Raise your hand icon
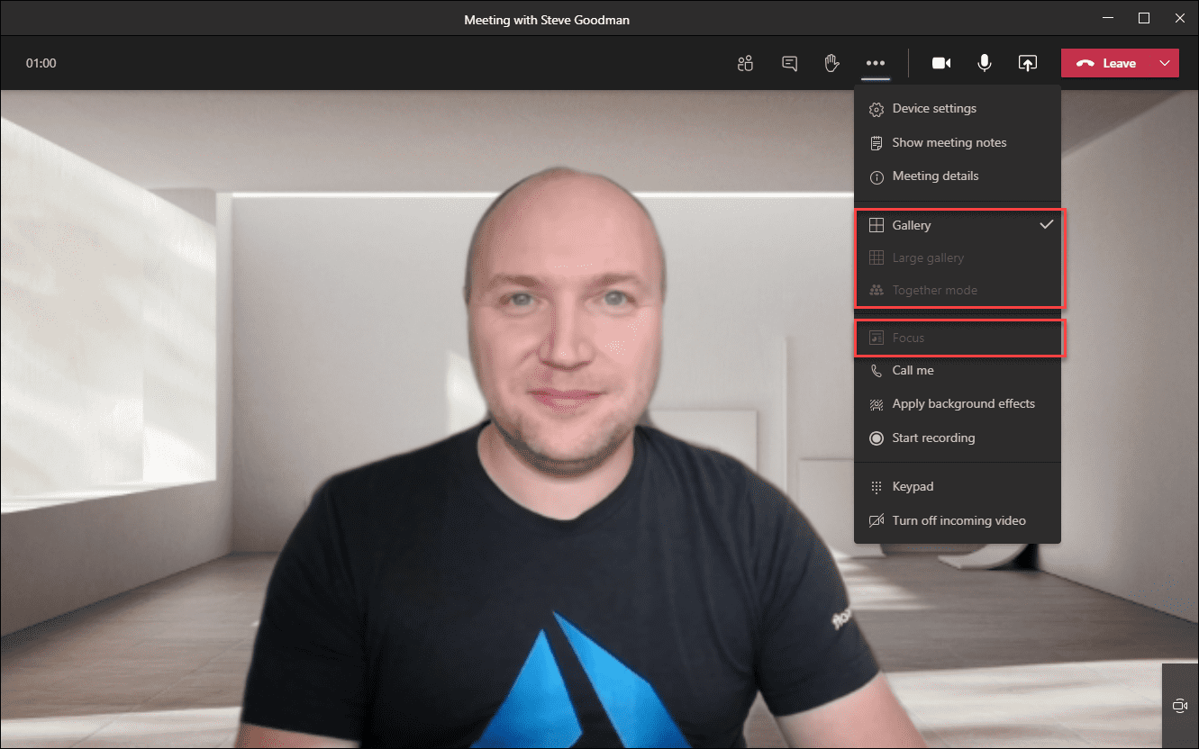The height and width of the screenshot is (749, 1199). (x=832, y=63)
